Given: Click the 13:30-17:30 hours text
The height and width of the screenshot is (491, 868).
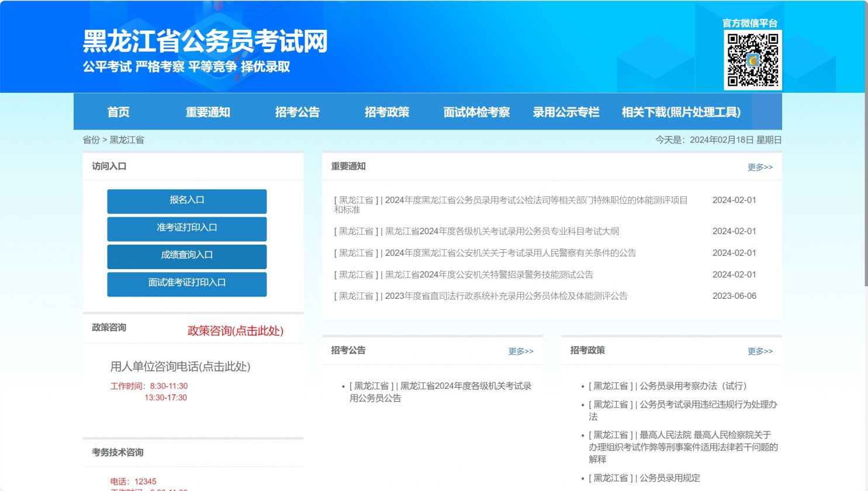Looking at the screenshot, I should click(166, 398).
